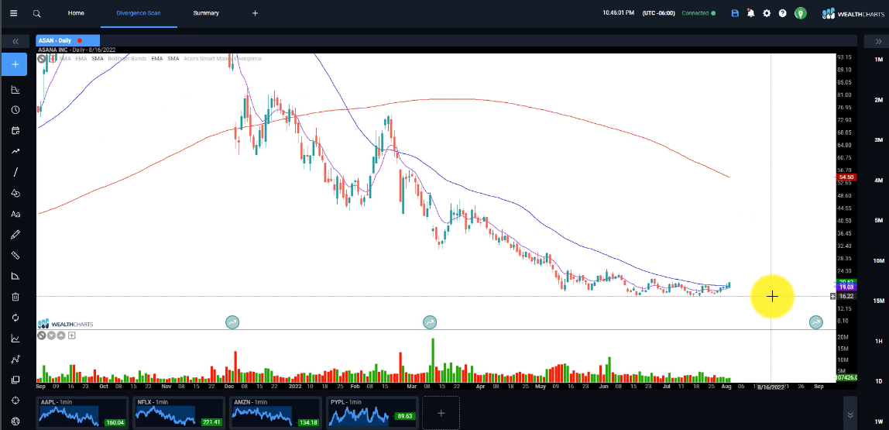Expand the right panel with double chevron

pos(878,41)
